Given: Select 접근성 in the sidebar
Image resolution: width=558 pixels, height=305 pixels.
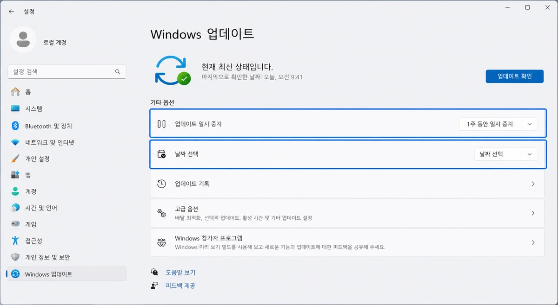Looking at the screenshot, I should click(66, 241).
